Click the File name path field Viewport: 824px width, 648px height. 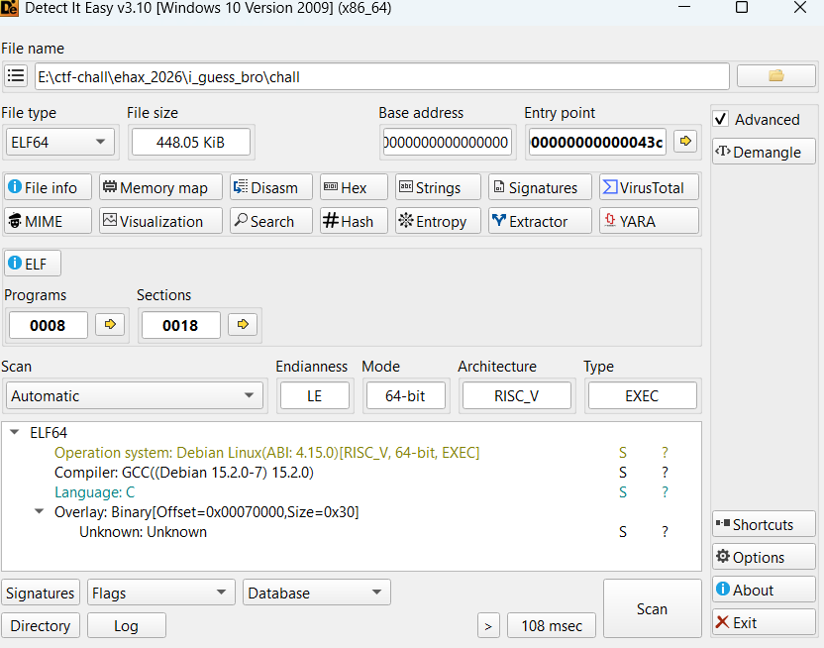tap(381, 76)
